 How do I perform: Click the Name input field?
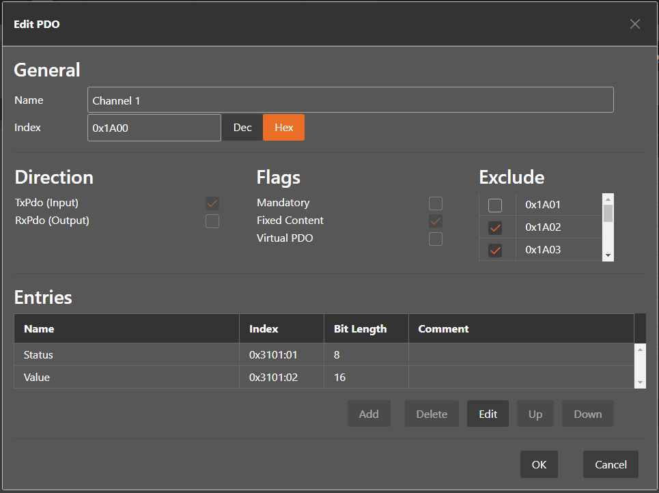(350, 100)
